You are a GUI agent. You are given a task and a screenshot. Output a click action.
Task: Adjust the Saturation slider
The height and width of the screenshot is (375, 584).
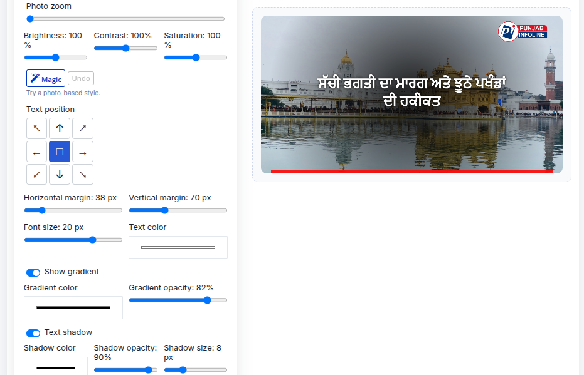click(196, 58)
